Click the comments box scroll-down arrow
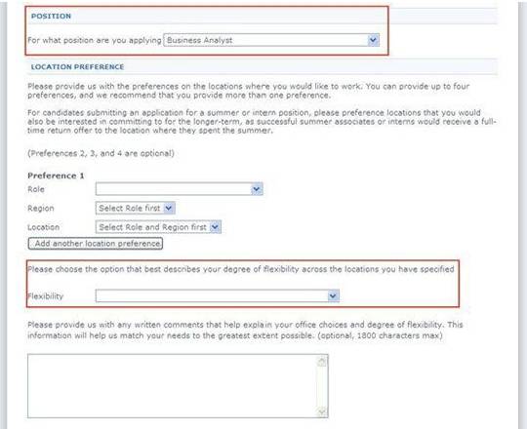This screenshot has width=527, height=429. click(322, 411)
